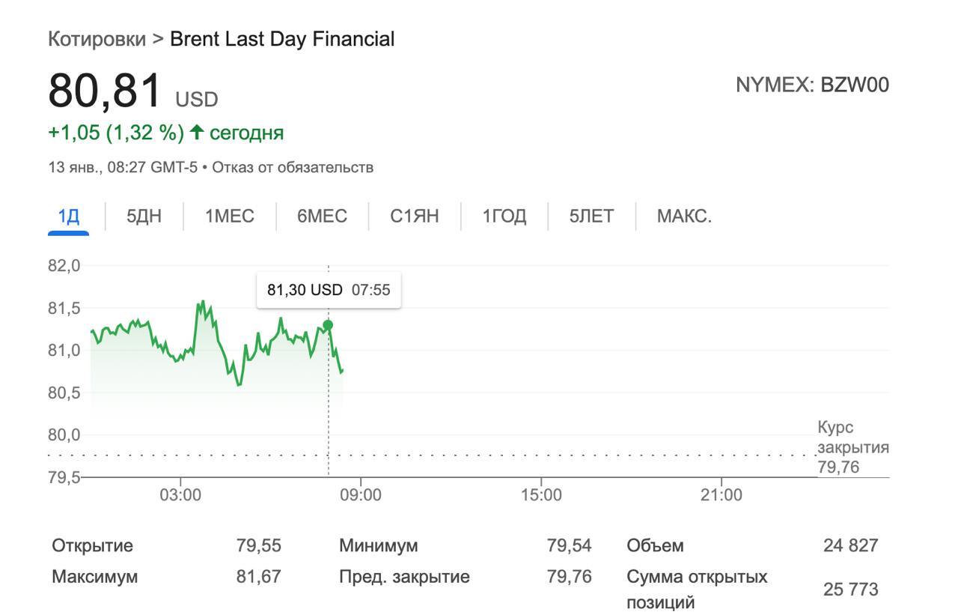The image size is (958, 615).
Task: Click the Курс закрытия 79,76 label
Action: 852,448
